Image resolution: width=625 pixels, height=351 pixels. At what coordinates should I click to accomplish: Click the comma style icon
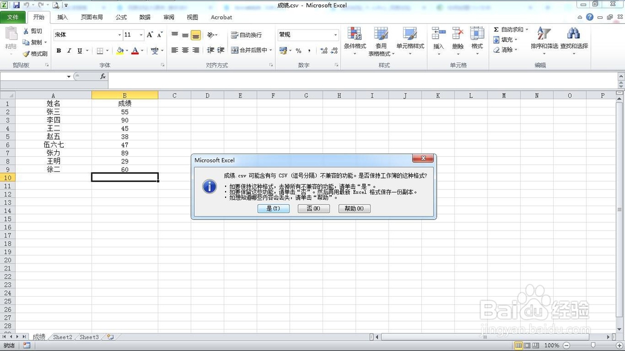point(309,51)
